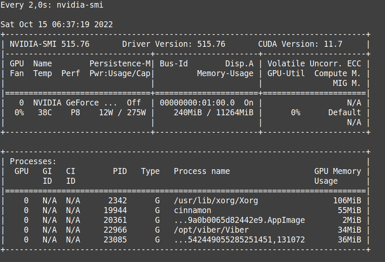Click process '...9a0b0065d82442e9.AppImage'
The image size is (385, 262).
point(239,220)
